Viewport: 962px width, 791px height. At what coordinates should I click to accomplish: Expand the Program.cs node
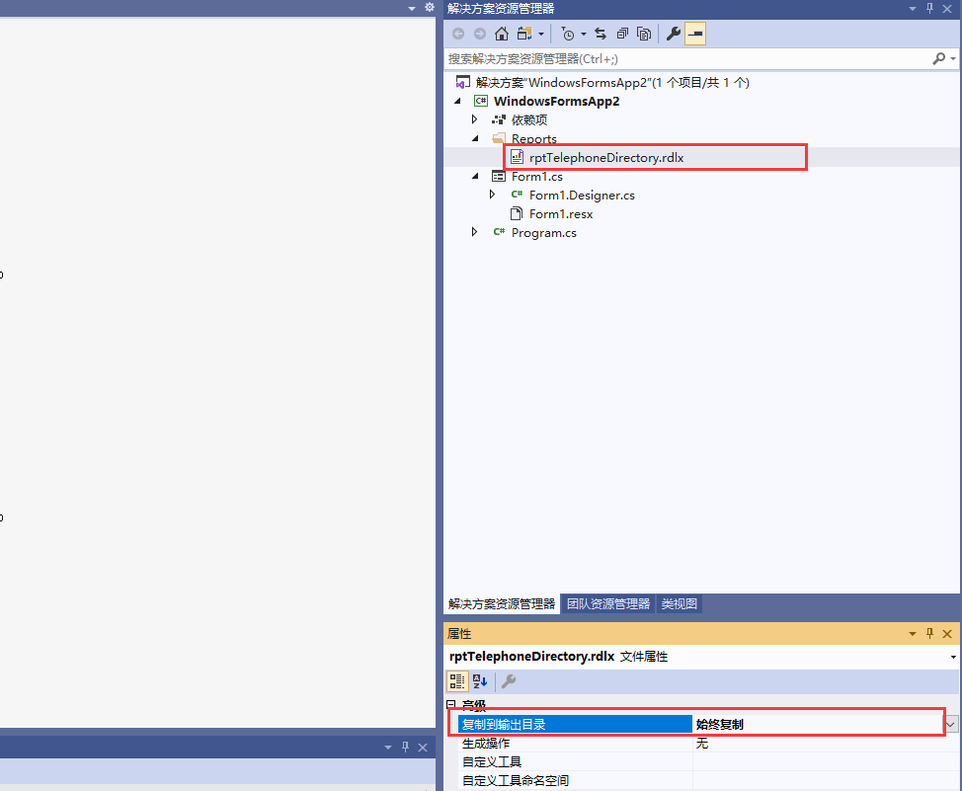475,232
